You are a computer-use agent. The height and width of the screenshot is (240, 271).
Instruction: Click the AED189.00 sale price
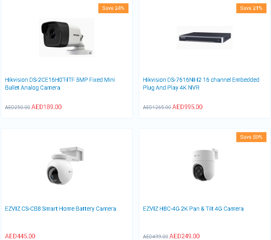pos(47,107)
